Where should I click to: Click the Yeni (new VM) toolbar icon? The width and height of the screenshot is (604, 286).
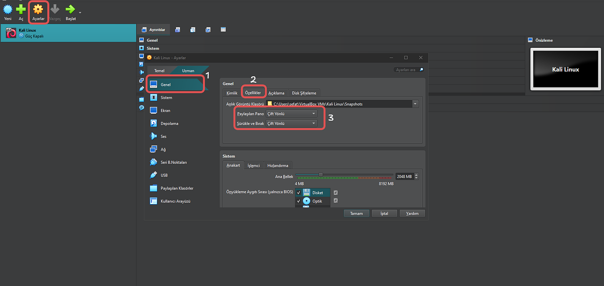8,9
